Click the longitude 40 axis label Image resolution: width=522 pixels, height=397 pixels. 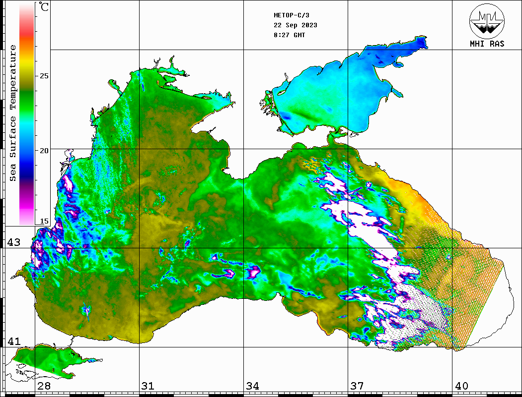(461, 386)
